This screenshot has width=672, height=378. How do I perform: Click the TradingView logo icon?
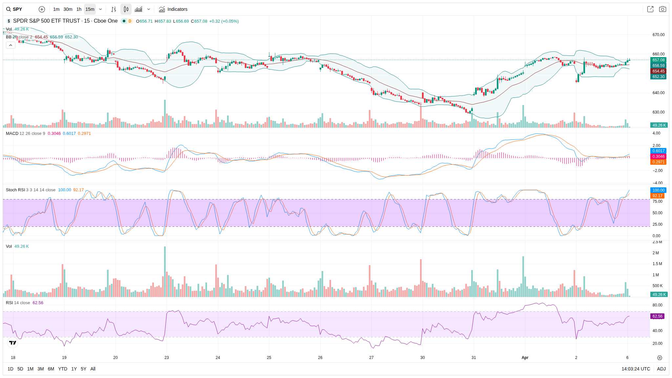(x=12, y=343)
